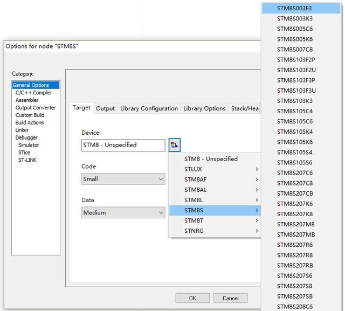Dismiss the dialog with Cancel

point(230,298)
